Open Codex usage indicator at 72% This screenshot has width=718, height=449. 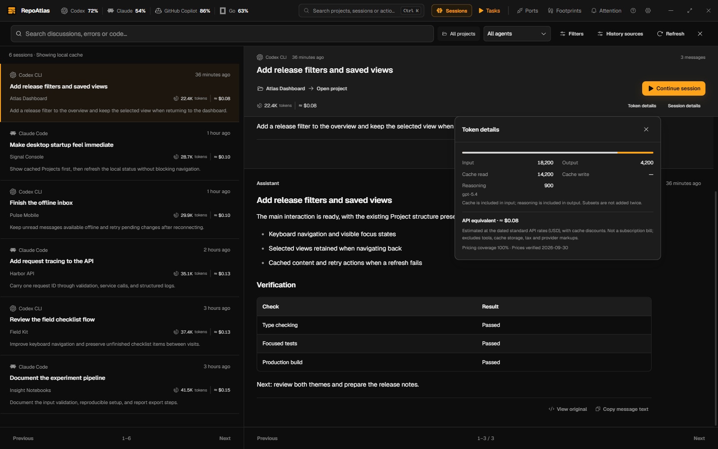tap(79, 11)
